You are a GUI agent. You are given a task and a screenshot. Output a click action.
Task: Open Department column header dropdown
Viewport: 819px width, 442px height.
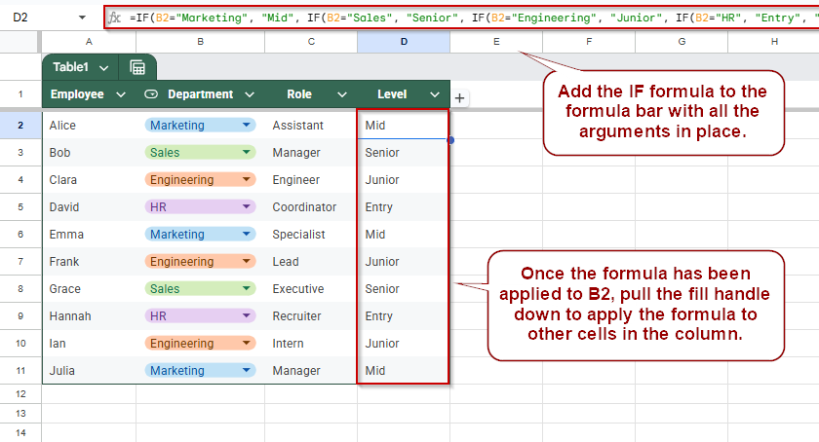(x=250, y=94)
